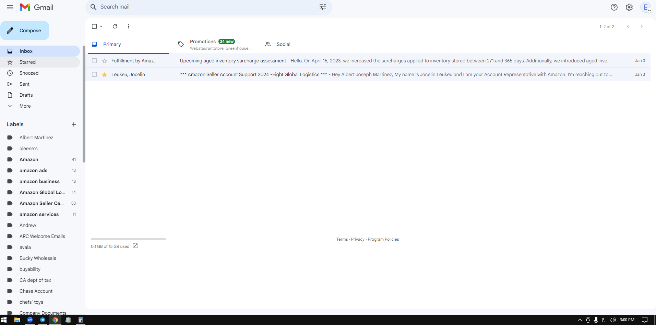Open the select dropdown arrow beside checkbox

[101, 26]
